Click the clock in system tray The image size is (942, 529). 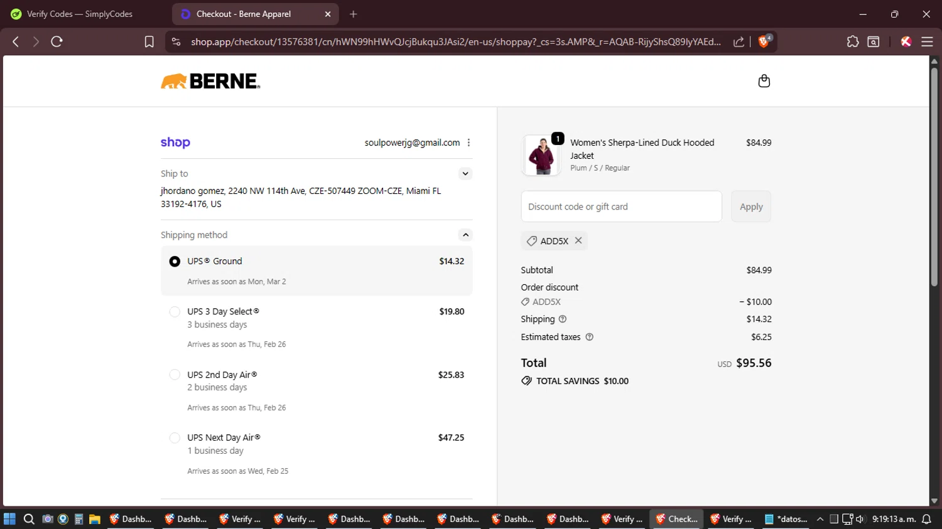tap(894, 519)
